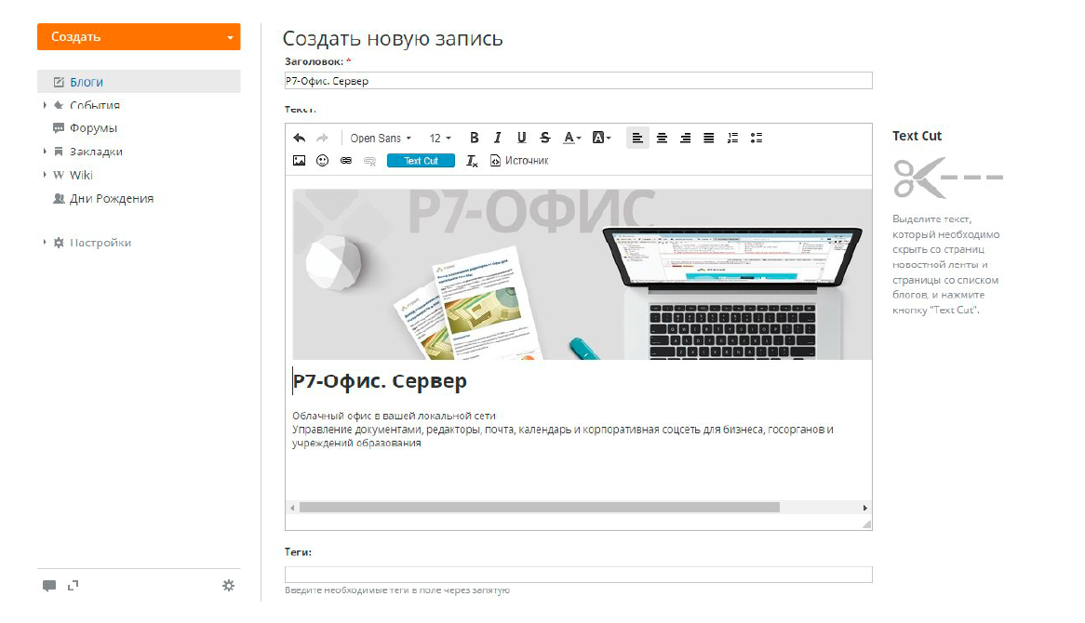Screen dimensions: 1085x623
Task: Open the Блоги section
Action: [x=139, y=82]
